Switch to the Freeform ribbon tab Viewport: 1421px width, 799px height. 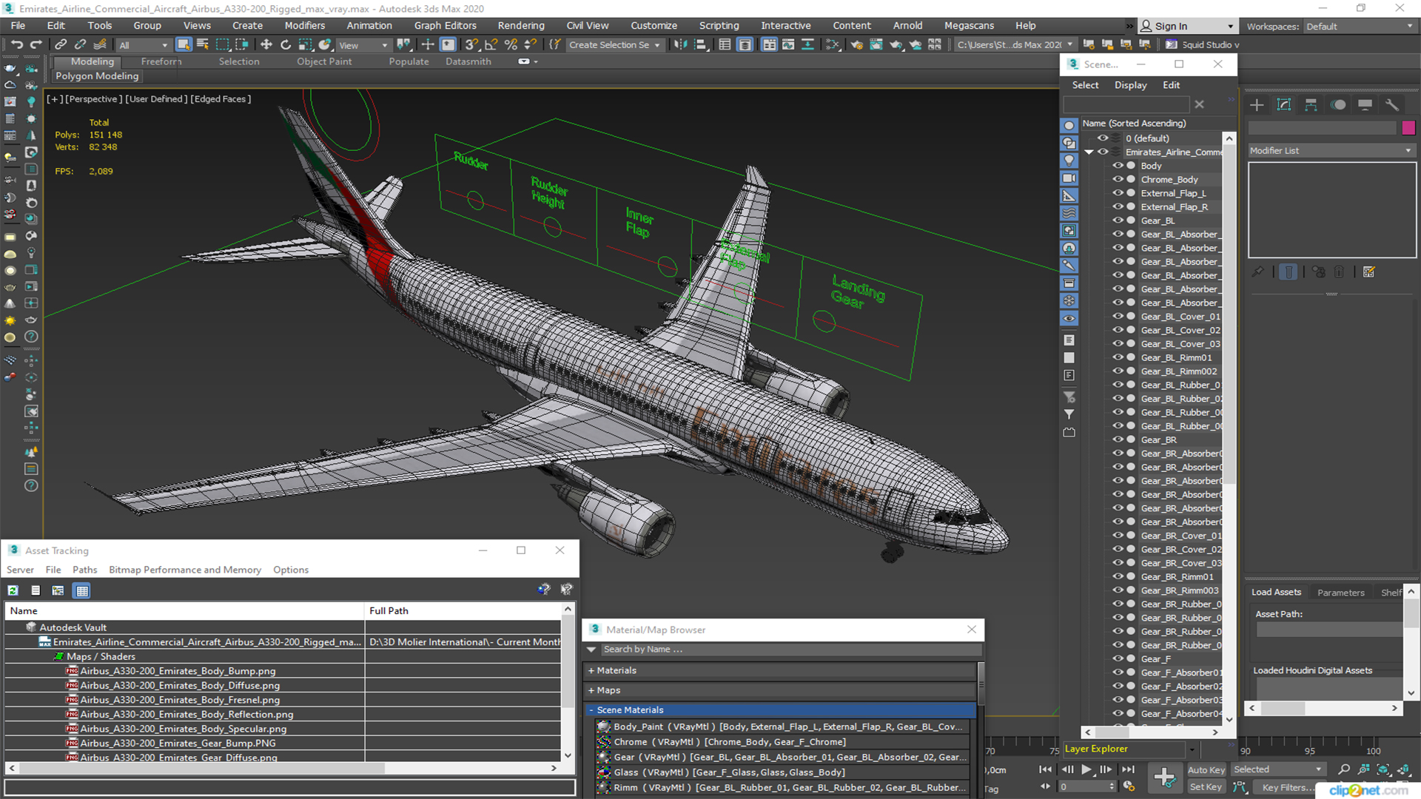pos(161,62)
